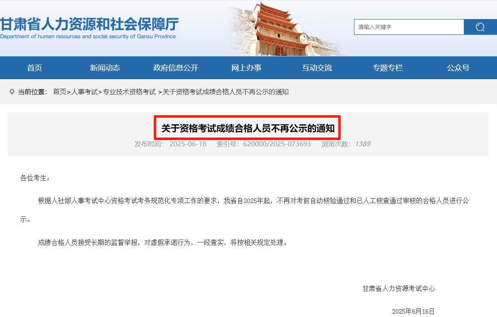Viewport: 497px width, 317px height.
Task: Open the 网上办事 navigation item
Action: 246,68
